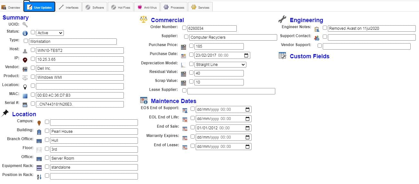Click the map pin icon beside Location field
The height and width of the screenshot is (184, 419).
click(x=25, y=86)
